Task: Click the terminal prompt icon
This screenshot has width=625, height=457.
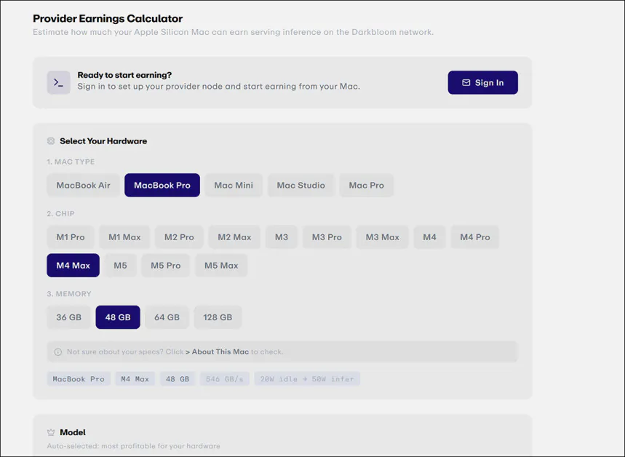Action: coord(59,82)
